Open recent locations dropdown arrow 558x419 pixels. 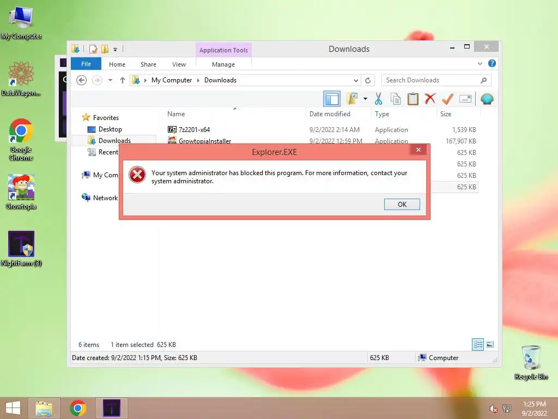tap(110, 80)
